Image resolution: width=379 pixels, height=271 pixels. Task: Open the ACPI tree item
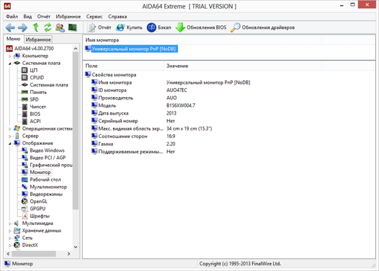(35, 121)
